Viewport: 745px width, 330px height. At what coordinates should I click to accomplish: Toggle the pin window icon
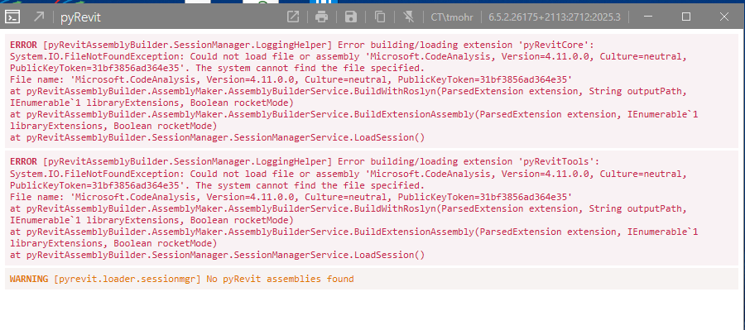point(408,17)
